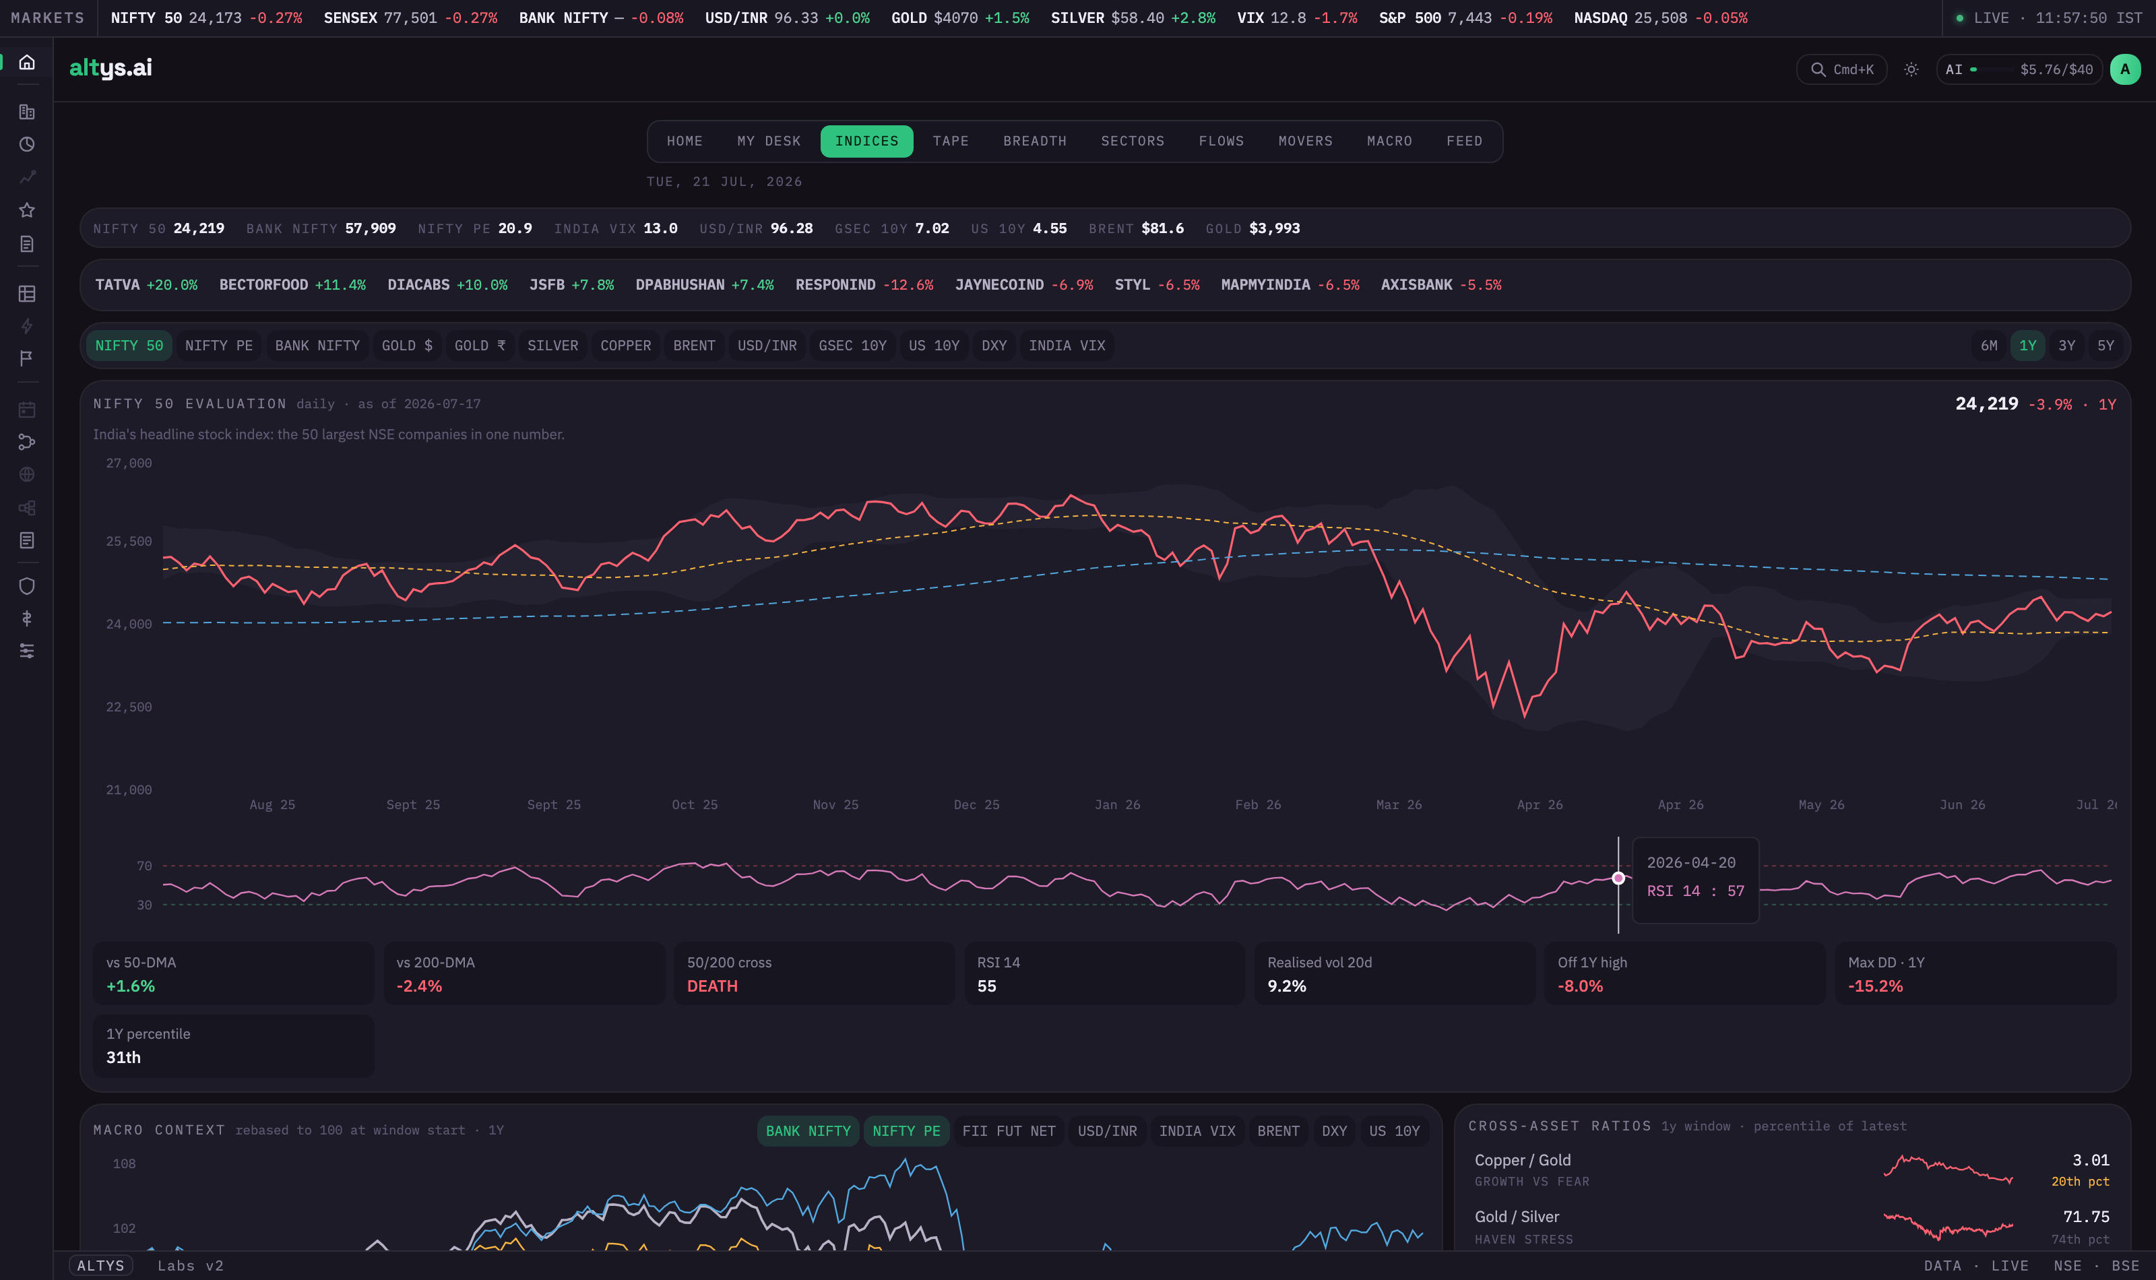Open the flag sidebar icon

(27, 358)
